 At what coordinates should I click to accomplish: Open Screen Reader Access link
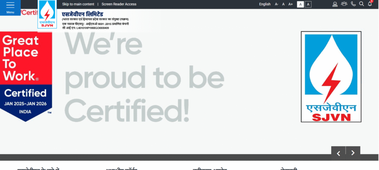[x=116, y=4]
